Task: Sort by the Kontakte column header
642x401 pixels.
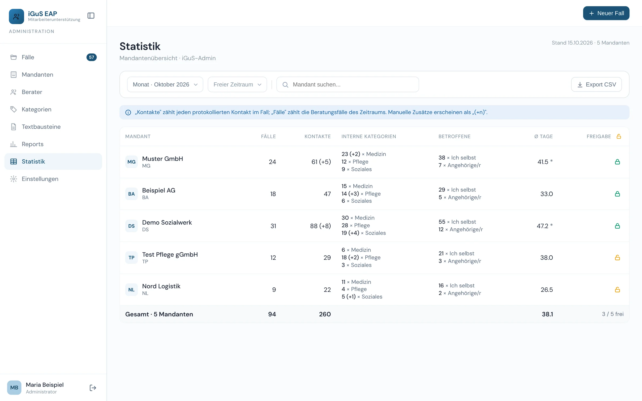Action: pos(318,136)
